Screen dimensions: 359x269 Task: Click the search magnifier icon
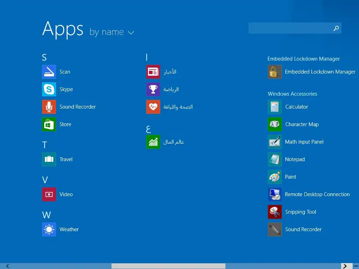pyautogui.click(x=336, y=28)
